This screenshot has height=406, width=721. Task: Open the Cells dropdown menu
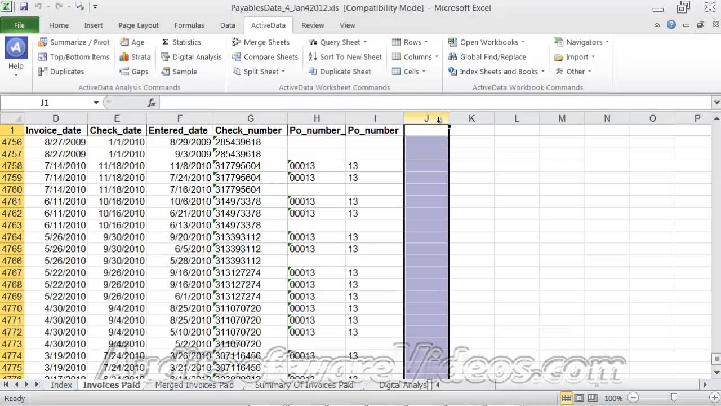[x=408, y=72]
